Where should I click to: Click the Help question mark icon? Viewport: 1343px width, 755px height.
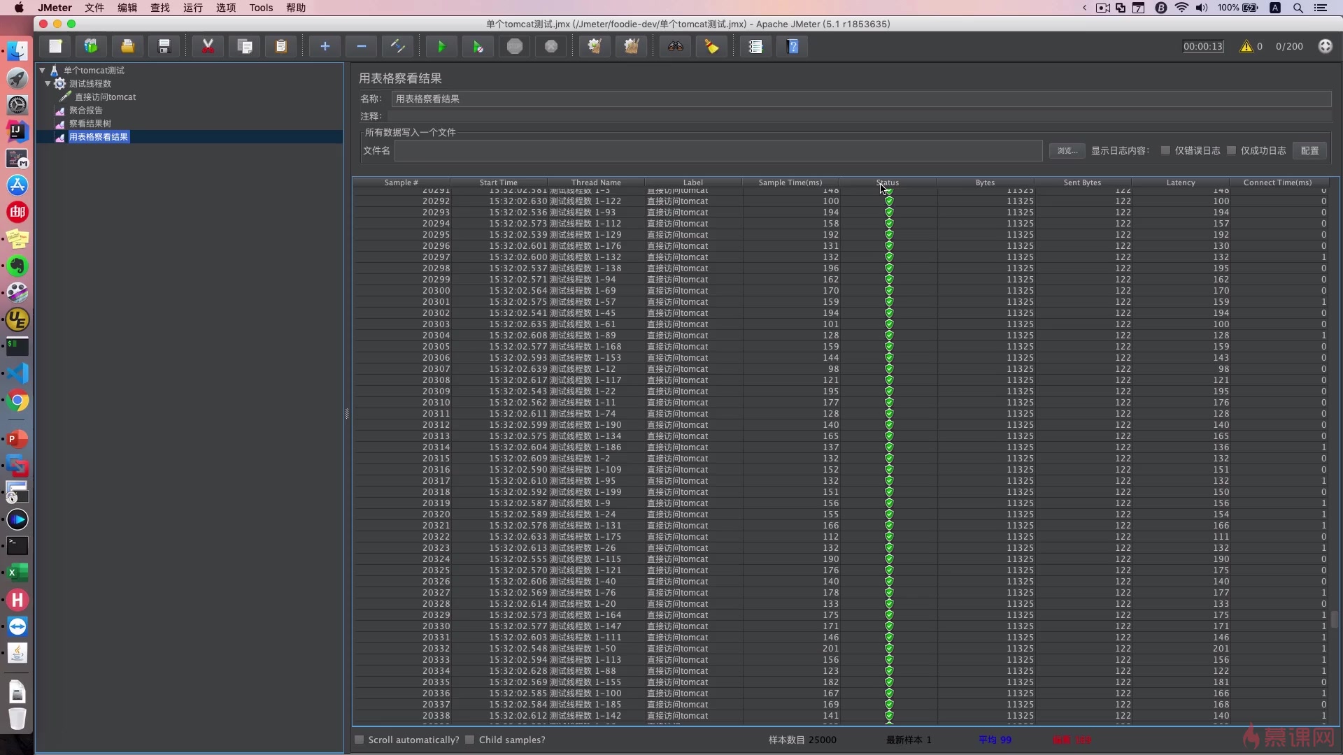[x=793, y=46]
